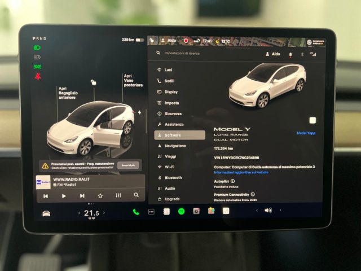Favorite the current radio station
The image size is (361, 271).
tap(100, 195)
